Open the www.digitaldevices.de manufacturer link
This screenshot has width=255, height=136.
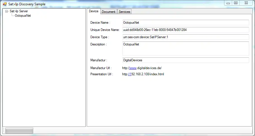pyautogui.click(x=142, y=68)
